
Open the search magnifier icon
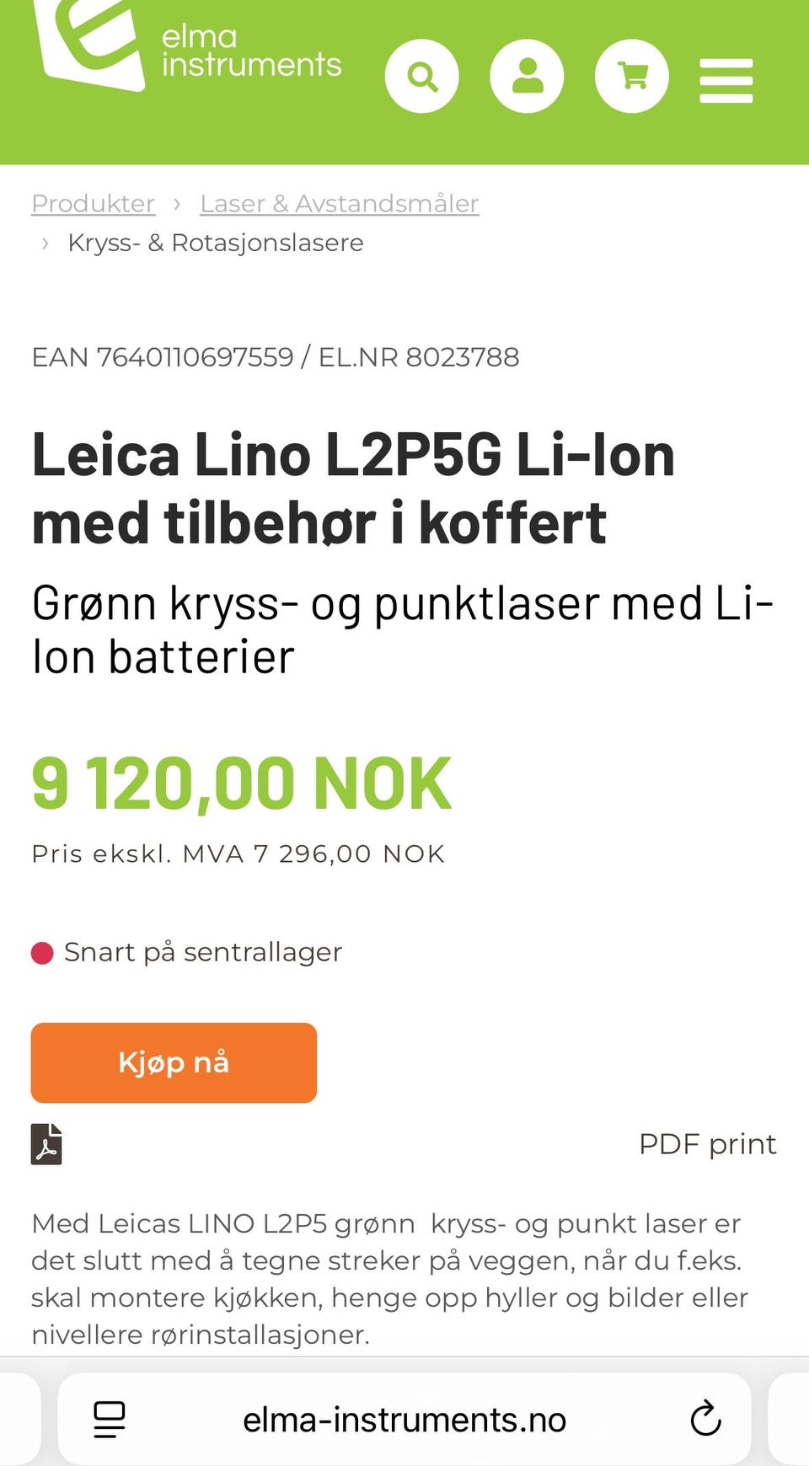click(422, 77)
